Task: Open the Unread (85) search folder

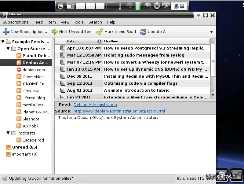Action: (21, 147)
